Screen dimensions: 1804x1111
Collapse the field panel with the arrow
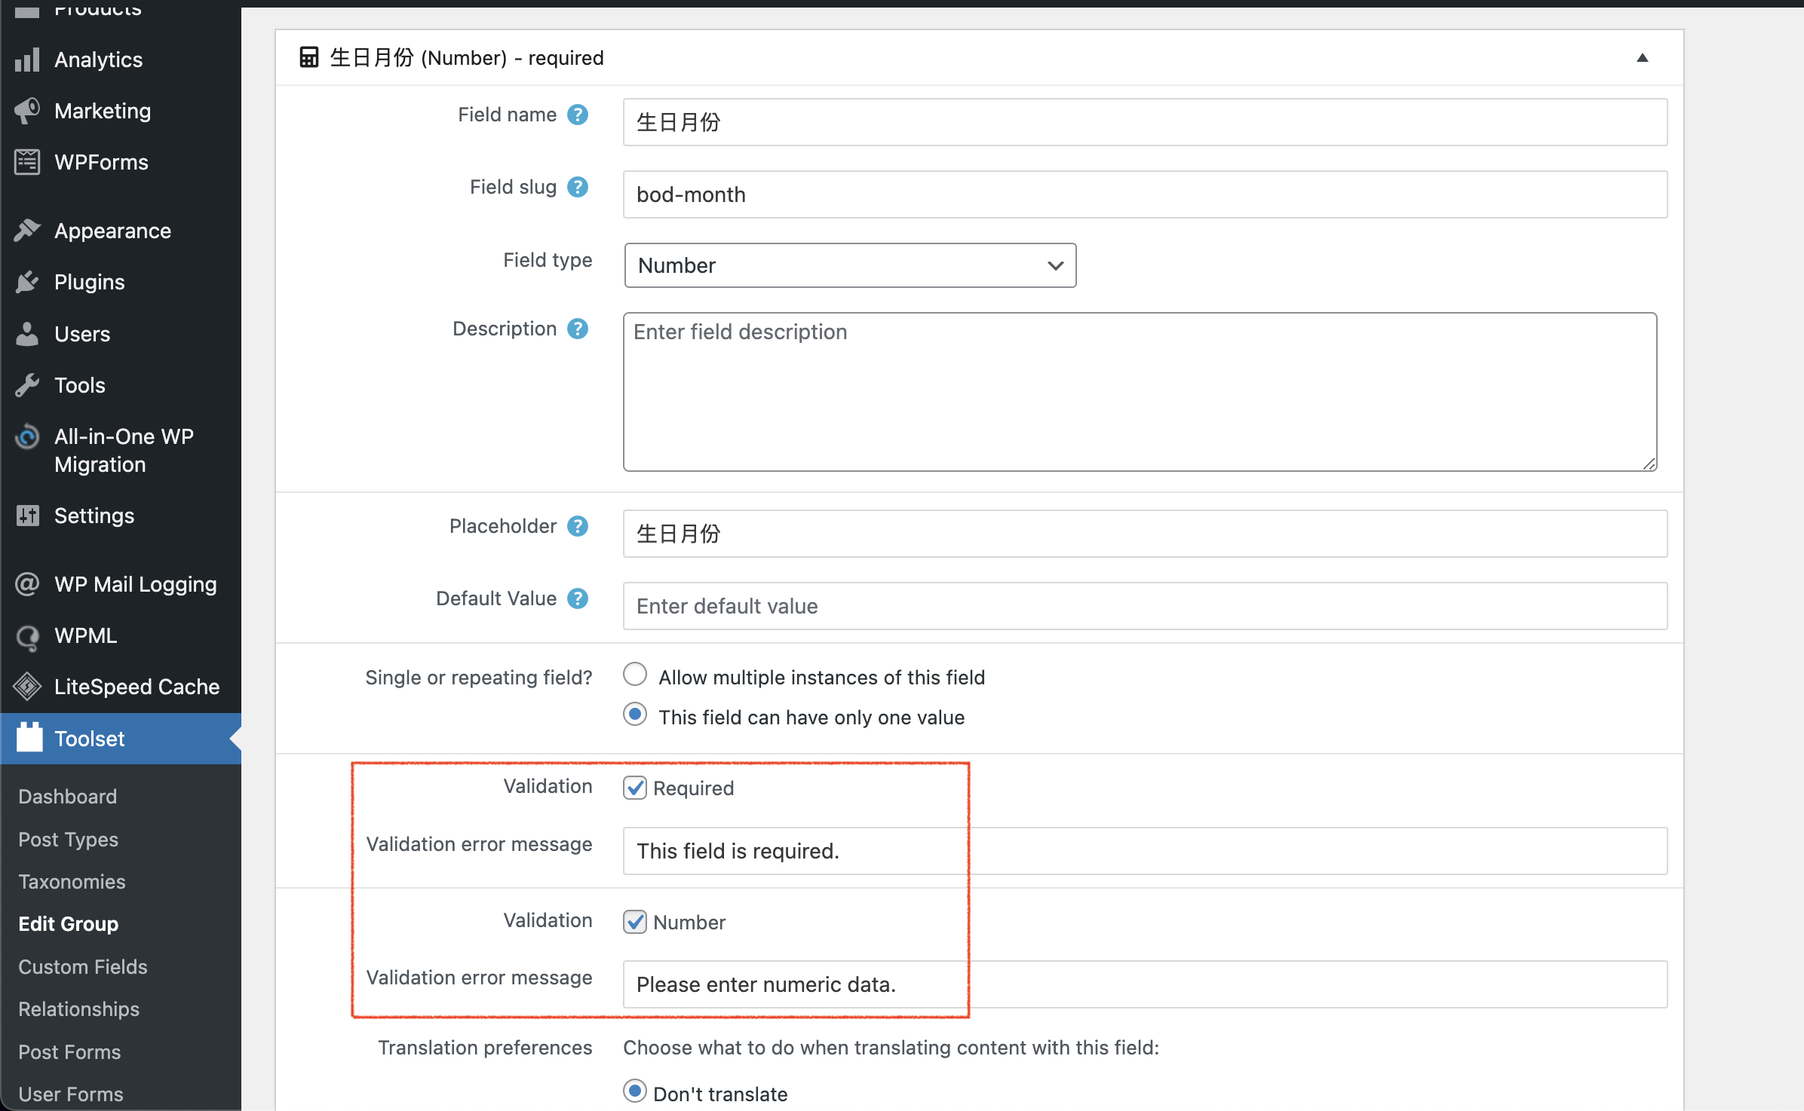[x=1642, y=58]
